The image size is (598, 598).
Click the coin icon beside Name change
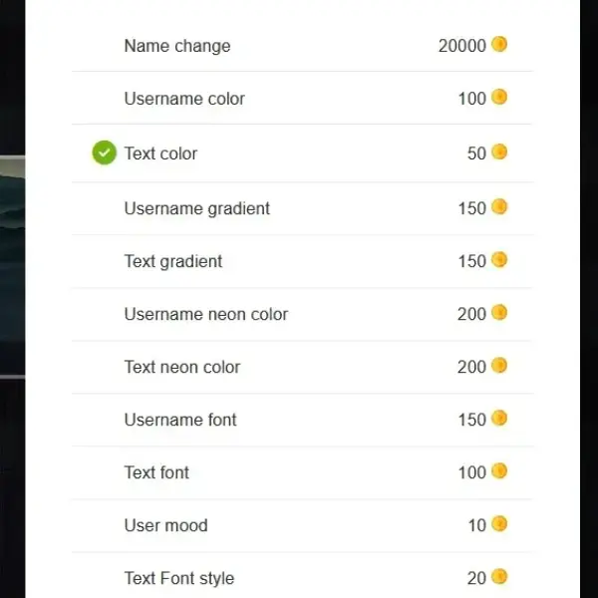pyautogui.click(x=499, y=44)
